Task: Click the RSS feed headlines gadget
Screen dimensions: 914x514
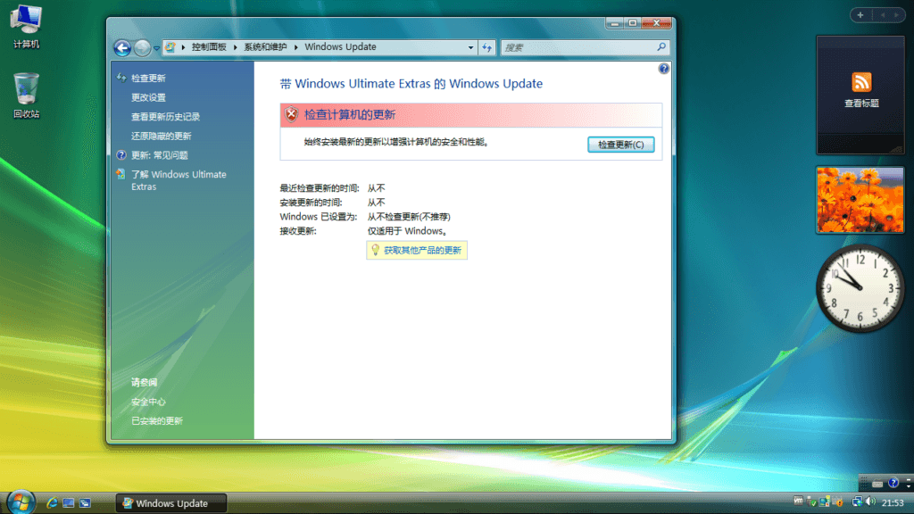Action: click(860, 95)
